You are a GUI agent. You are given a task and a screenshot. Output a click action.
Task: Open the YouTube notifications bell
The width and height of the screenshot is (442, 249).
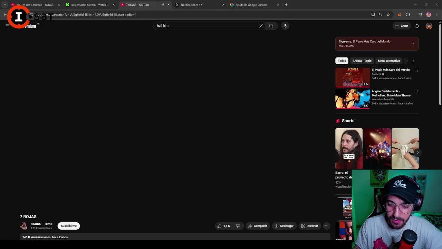pyautogui.click(x=417, y=26)
